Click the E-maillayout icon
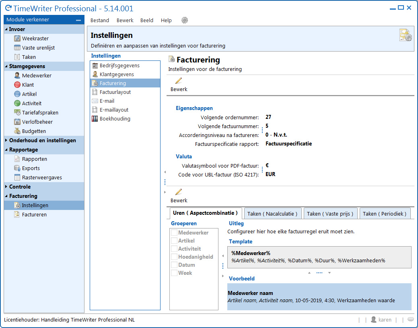The height and width of the screenshot is (328, 418). [x=95, y=110]
